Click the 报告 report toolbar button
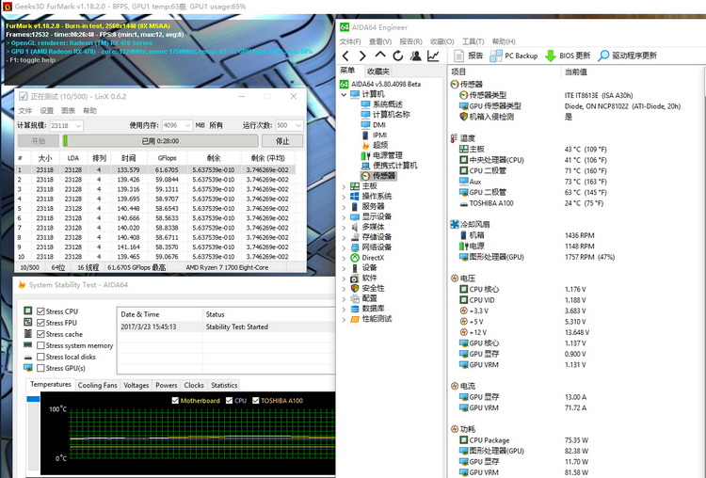The height and width of the screenshot is (478, 706). (468, 56)
